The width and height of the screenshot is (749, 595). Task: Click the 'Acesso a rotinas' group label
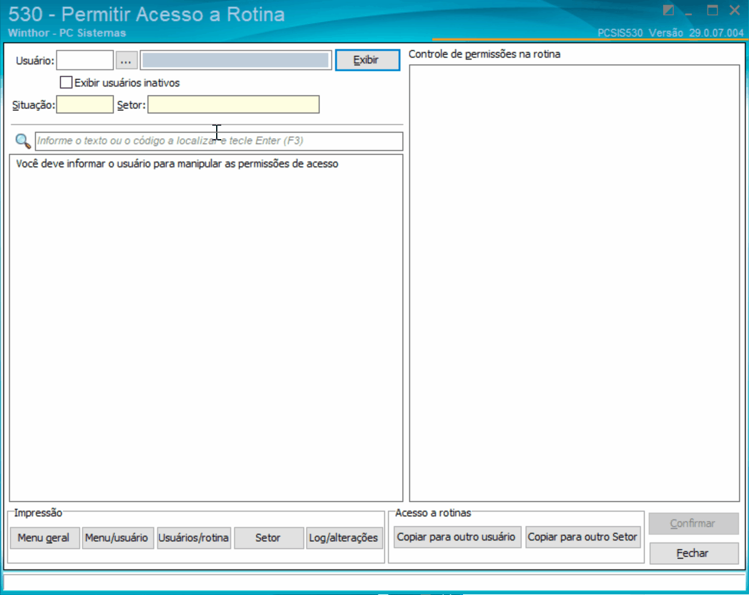[433, 513]
